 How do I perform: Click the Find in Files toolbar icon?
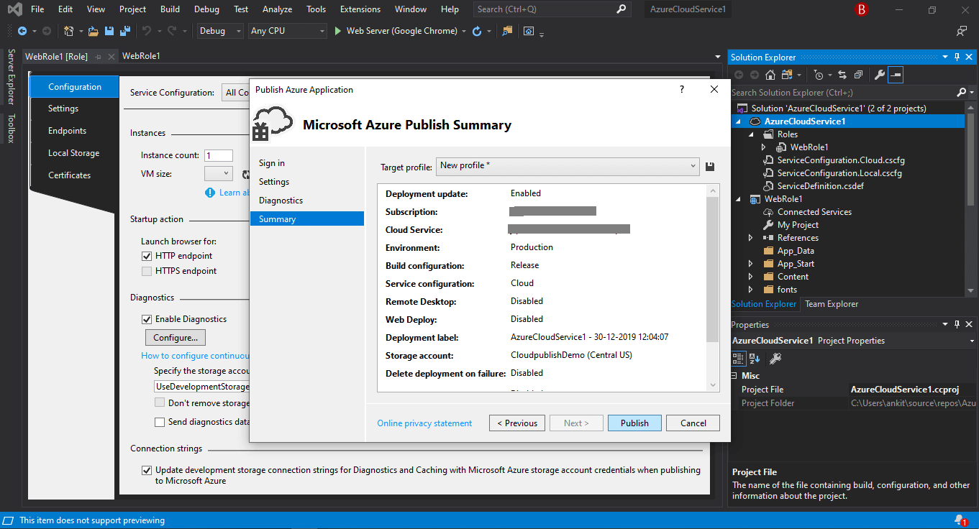point(508,31)
